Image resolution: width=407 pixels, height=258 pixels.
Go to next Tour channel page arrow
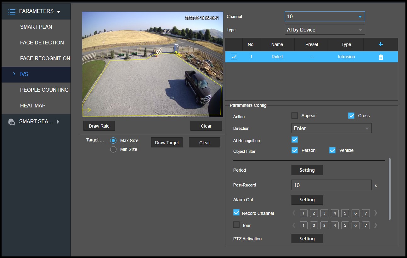click(376, 225)
